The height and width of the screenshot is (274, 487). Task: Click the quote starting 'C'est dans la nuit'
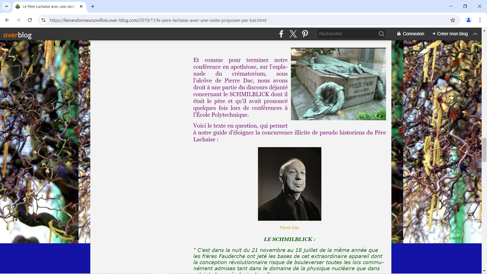point(288,260)
